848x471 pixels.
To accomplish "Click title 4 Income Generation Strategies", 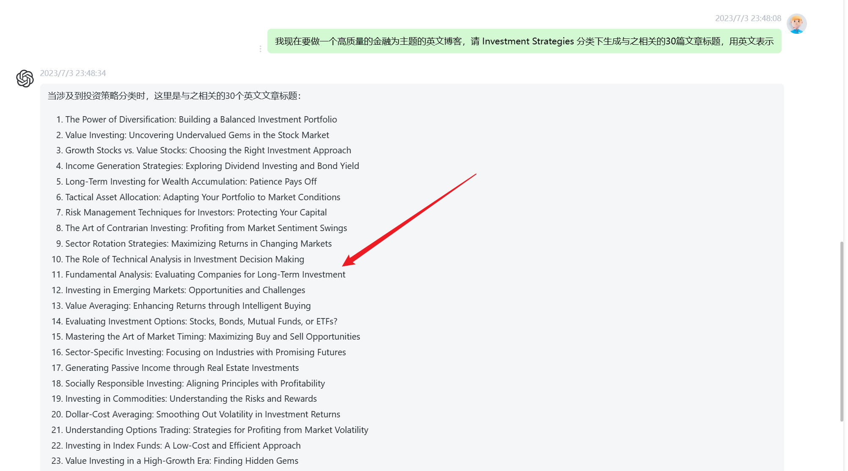I will (x=212, y=166).
